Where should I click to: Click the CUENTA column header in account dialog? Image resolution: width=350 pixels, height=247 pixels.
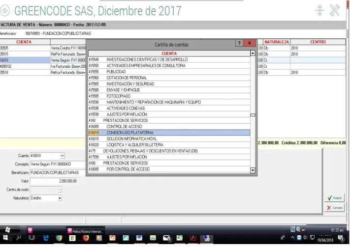(x=169, y=54)
